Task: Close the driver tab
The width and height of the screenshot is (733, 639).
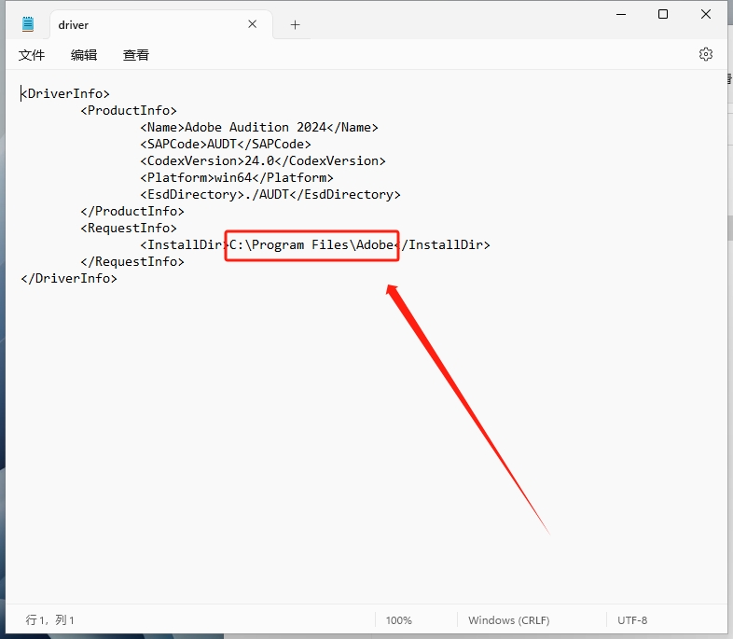Action: pos(253,24)
